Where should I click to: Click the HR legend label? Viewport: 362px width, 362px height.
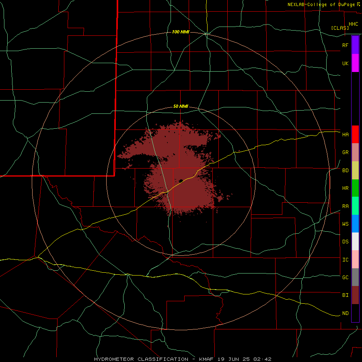346,188
